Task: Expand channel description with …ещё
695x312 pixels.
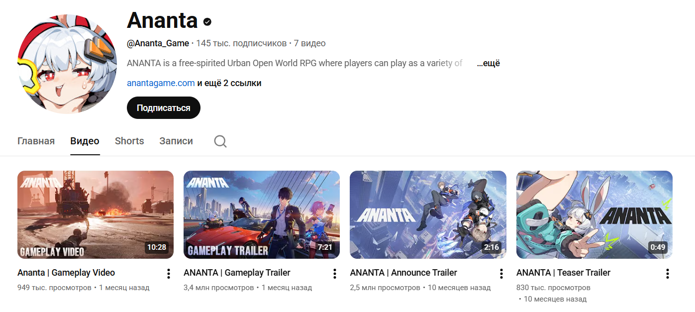Action: coord(488,63)
